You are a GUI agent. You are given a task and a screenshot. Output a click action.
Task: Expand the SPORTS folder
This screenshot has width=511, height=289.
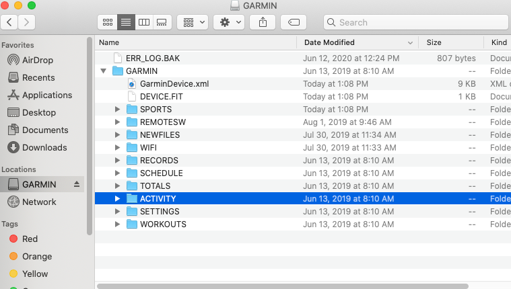point(117,110)
